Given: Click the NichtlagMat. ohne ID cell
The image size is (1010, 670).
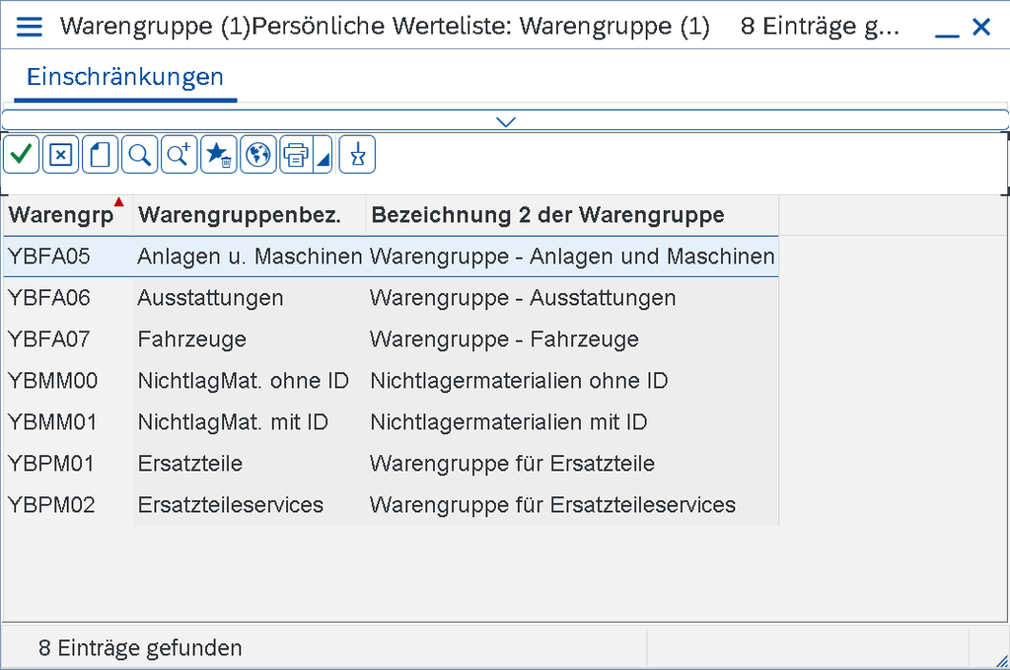Looking at the screenshot, I should click(x=250, y=381).
